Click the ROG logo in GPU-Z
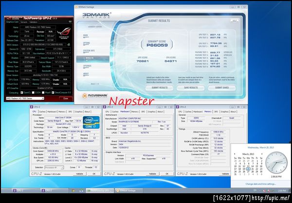Image resolution: width=292 pixels, height=203 pixels. 64,33
